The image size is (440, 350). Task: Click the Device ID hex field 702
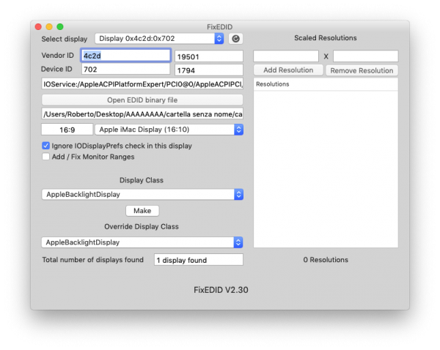pyautogui.click(x=125, y=70)
